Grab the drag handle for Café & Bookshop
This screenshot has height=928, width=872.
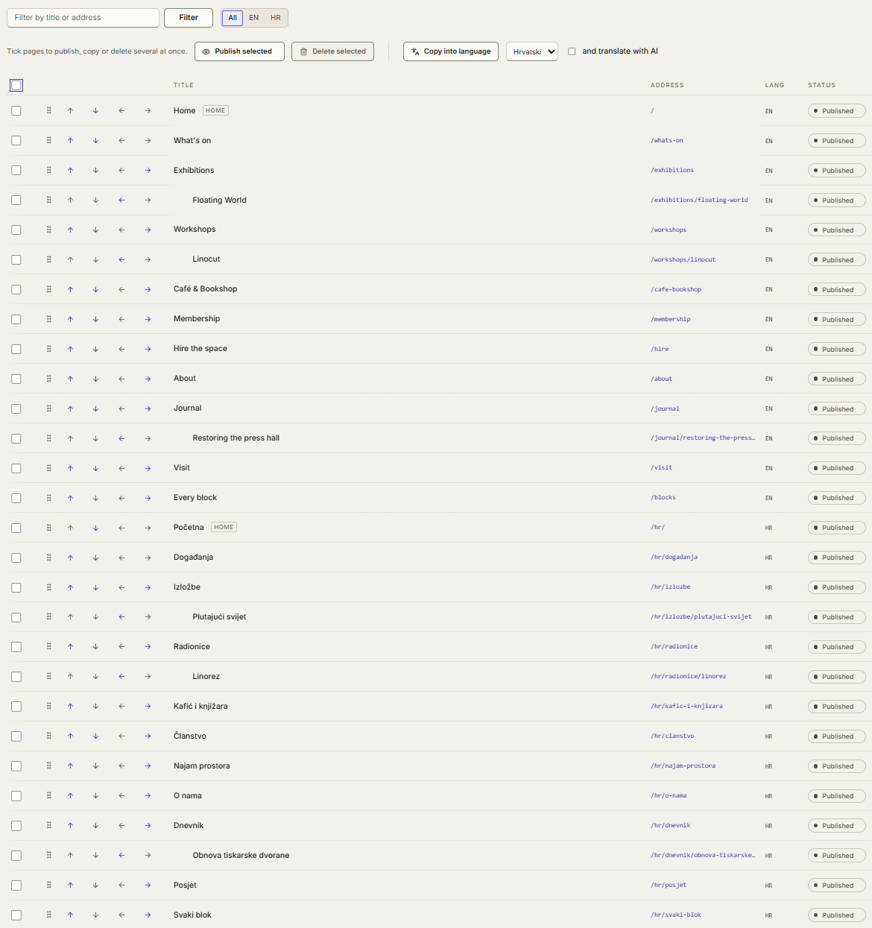pos(49,289)
